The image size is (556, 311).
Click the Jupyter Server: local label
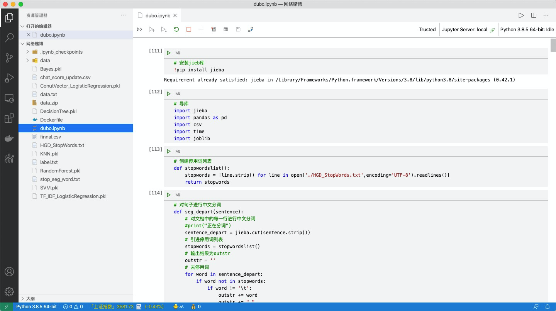point(464,30)
